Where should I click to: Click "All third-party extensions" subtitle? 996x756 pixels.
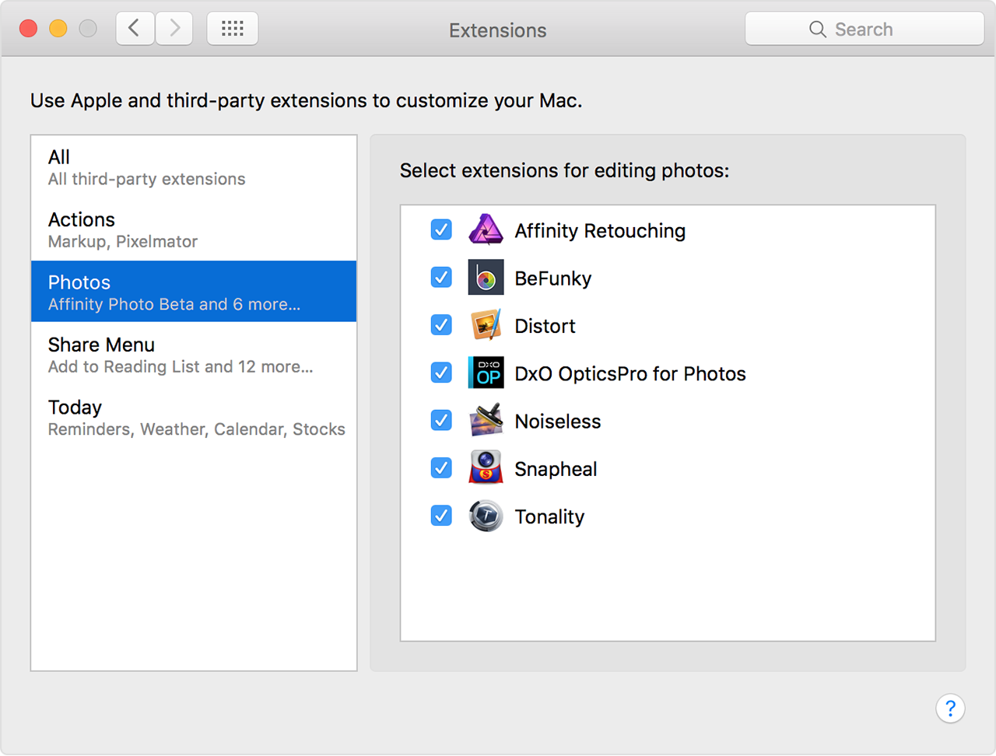click(x=146, y=179)
